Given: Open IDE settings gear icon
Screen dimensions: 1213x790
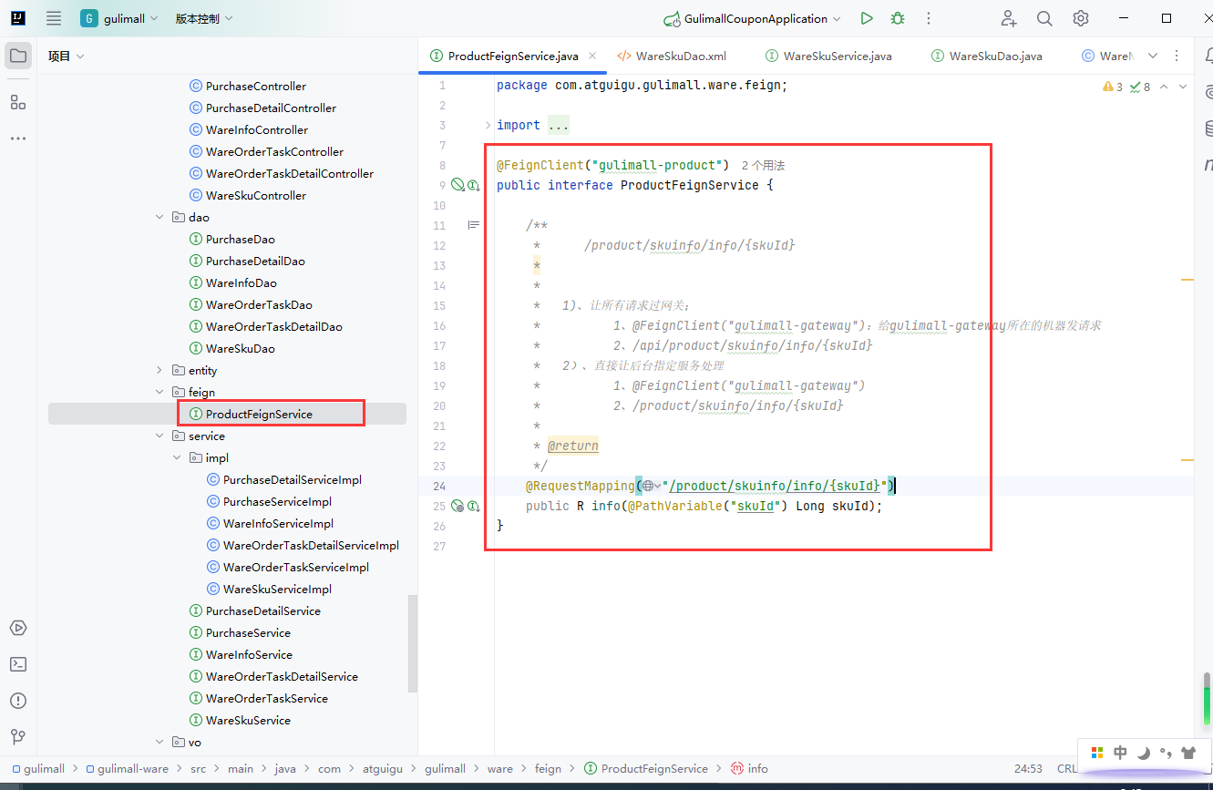Looking at the screenshot, I should [x=1081, y=18].
